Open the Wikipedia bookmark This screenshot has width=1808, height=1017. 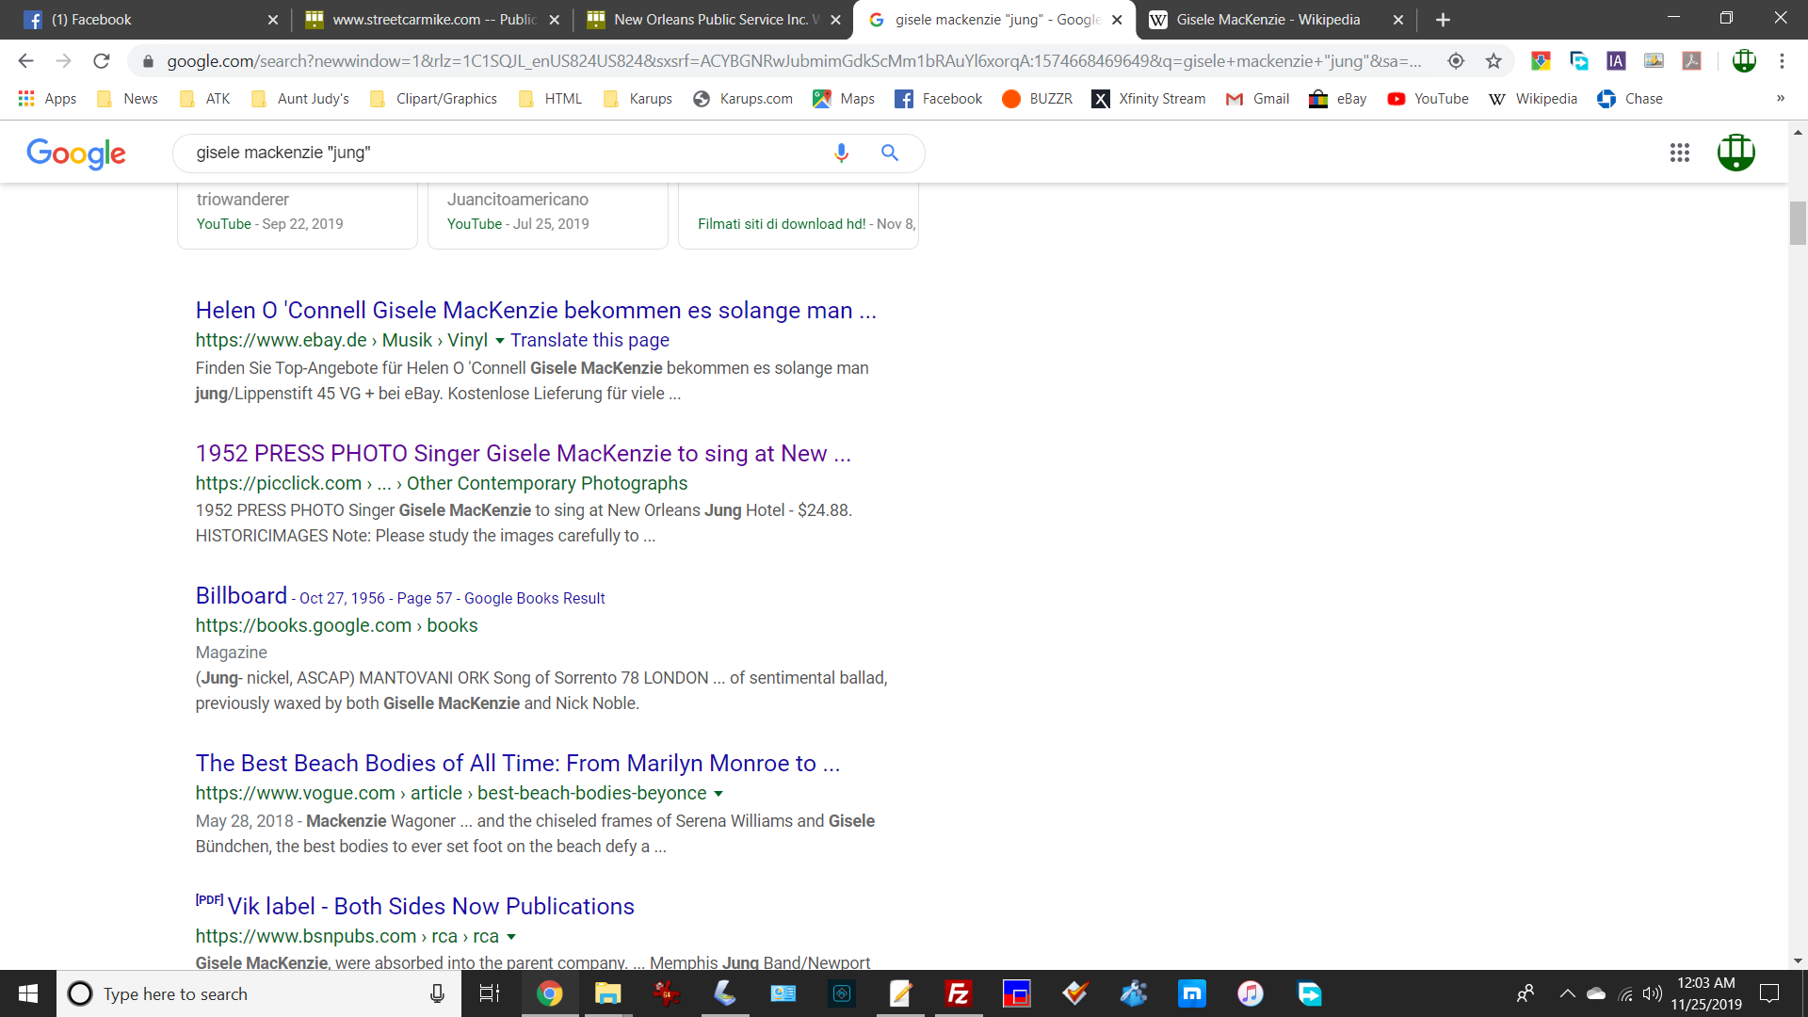tap(1532, 99)
